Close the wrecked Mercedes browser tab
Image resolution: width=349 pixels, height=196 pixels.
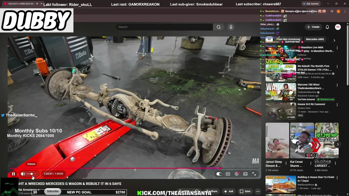(41, 4)
